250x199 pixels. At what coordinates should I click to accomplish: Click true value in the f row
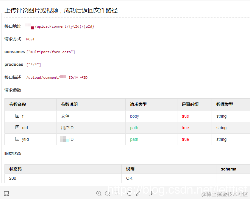(x=185, y=116)
